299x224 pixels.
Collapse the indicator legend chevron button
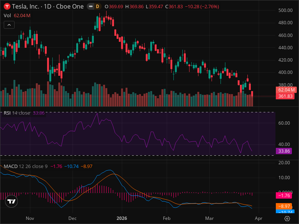coord(9,25)
